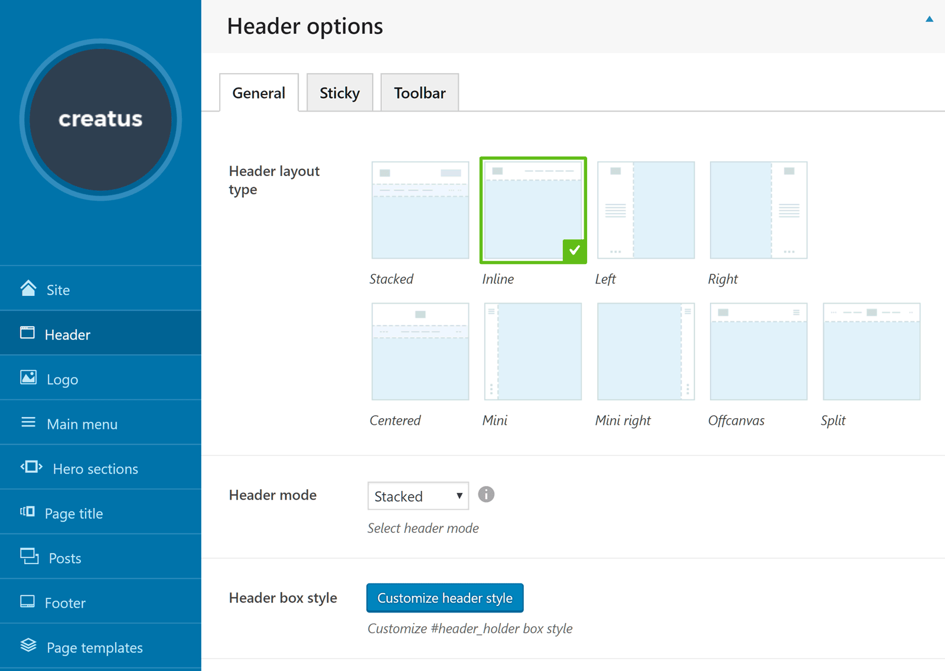Open the Toolbar tab
The width and height of the screenshot is (945, 671).
click(420, 93)
